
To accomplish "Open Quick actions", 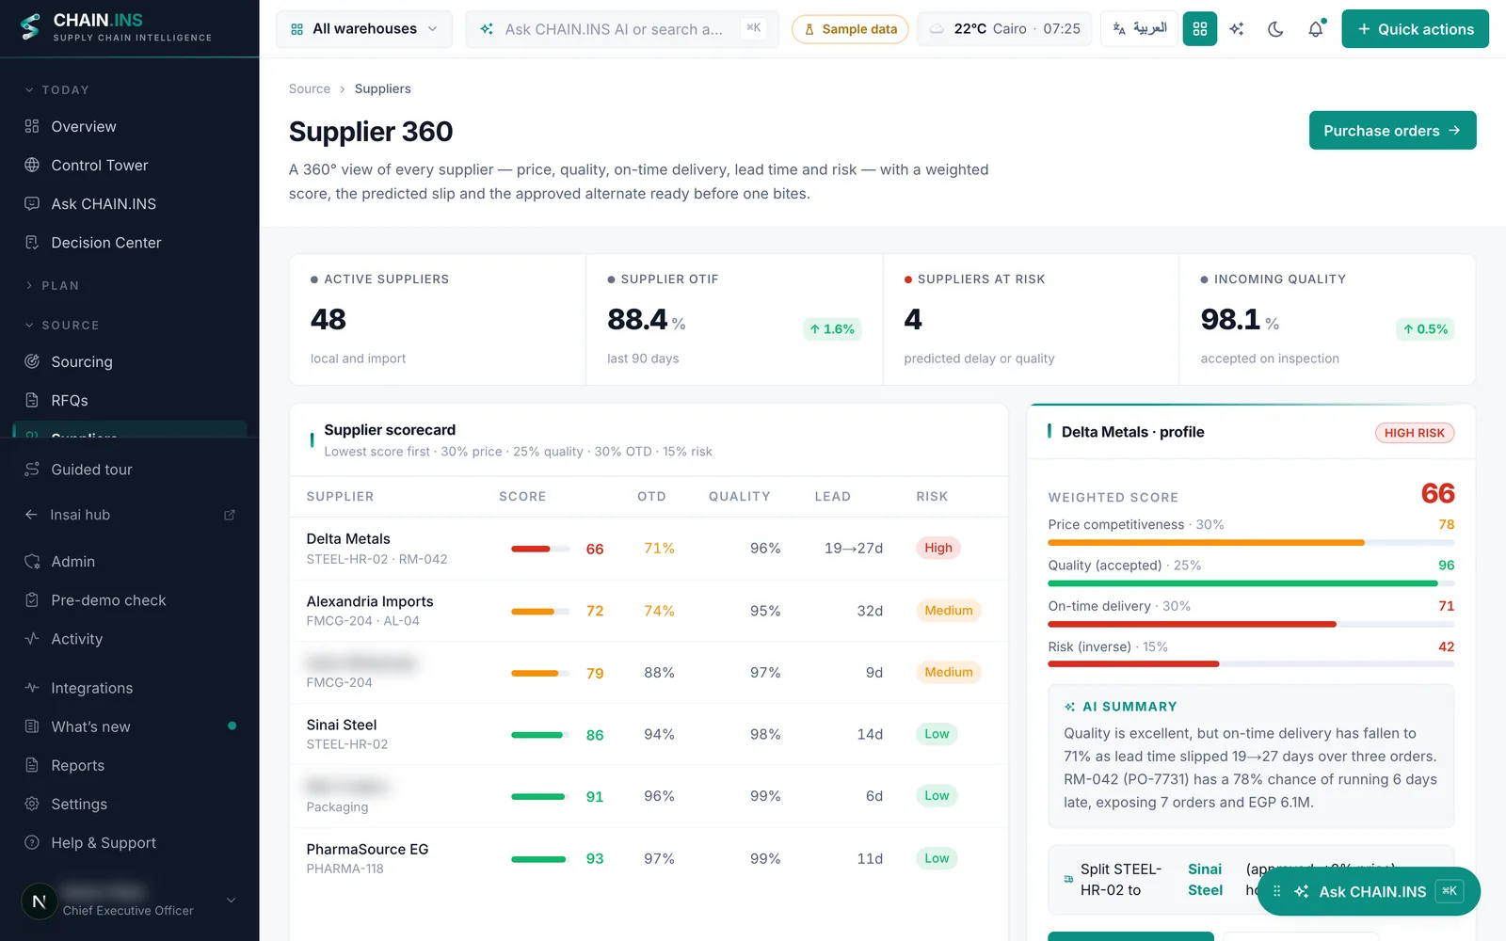I will [x=1415, y=29].
